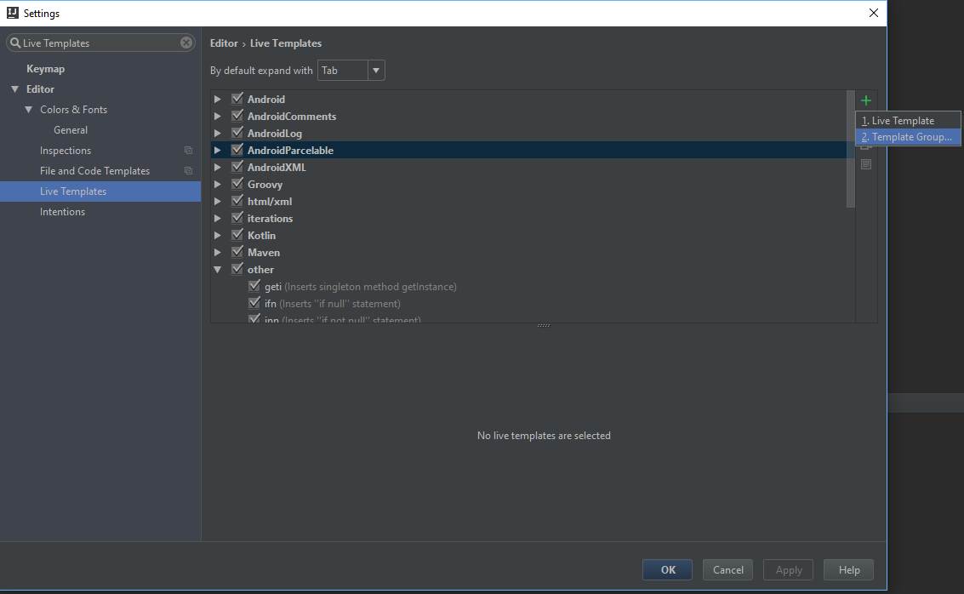The height and width of the screenshot is (594, 964).
Task: Collapse the 'other' template group
Action: [218, 270]
